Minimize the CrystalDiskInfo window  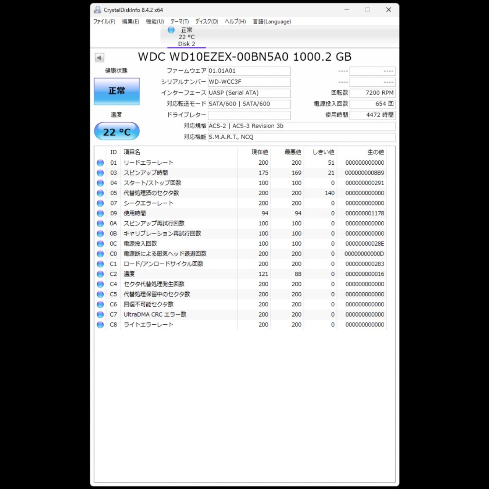click(x=347, y=10)
